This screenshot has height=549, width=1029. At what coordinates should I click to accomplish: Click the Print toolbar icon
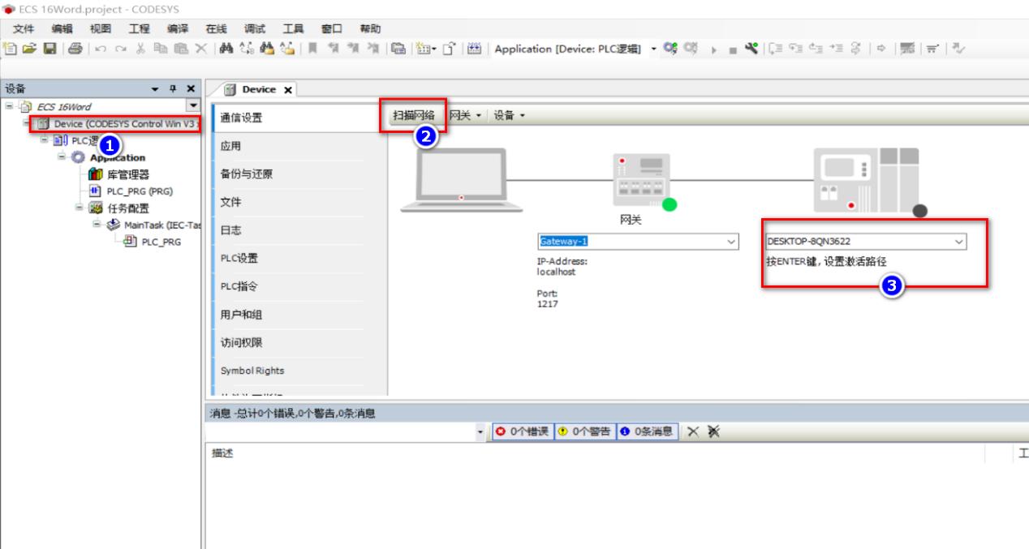pyautogui.click(x=75, y=49)
